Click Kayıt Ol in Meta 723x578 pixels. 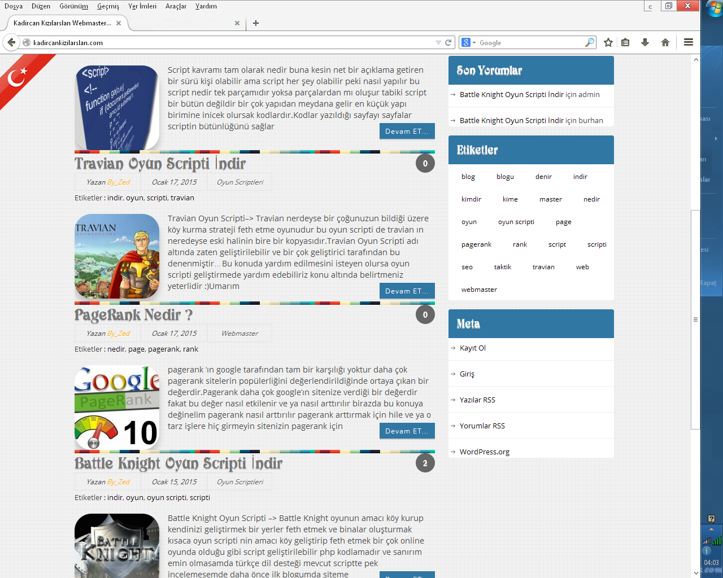coord(473,348)
